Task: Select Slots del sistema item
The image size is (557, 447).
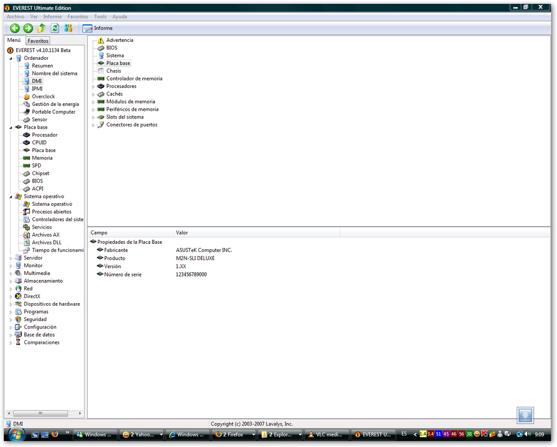Action: click(125, 117)
